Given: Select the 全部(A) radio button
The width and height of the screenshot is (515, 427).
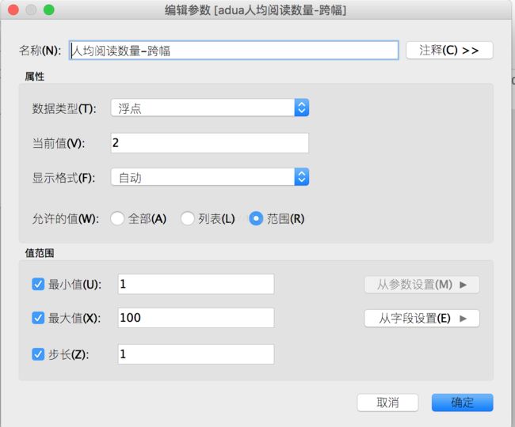Looking at the screenshot, I should coord(117,218).
